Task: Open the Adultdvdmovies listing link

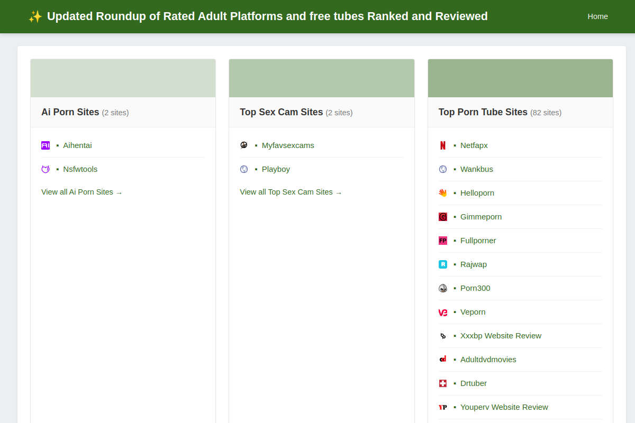Action: pos(488,360)
